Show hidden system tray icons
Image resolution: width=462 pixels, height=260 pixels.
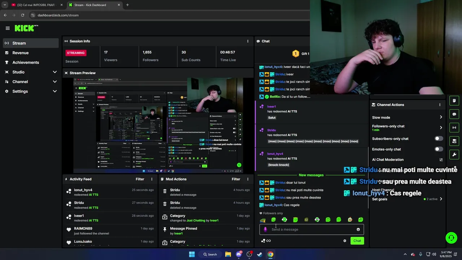pyautogui.click(x=405, y=254)
